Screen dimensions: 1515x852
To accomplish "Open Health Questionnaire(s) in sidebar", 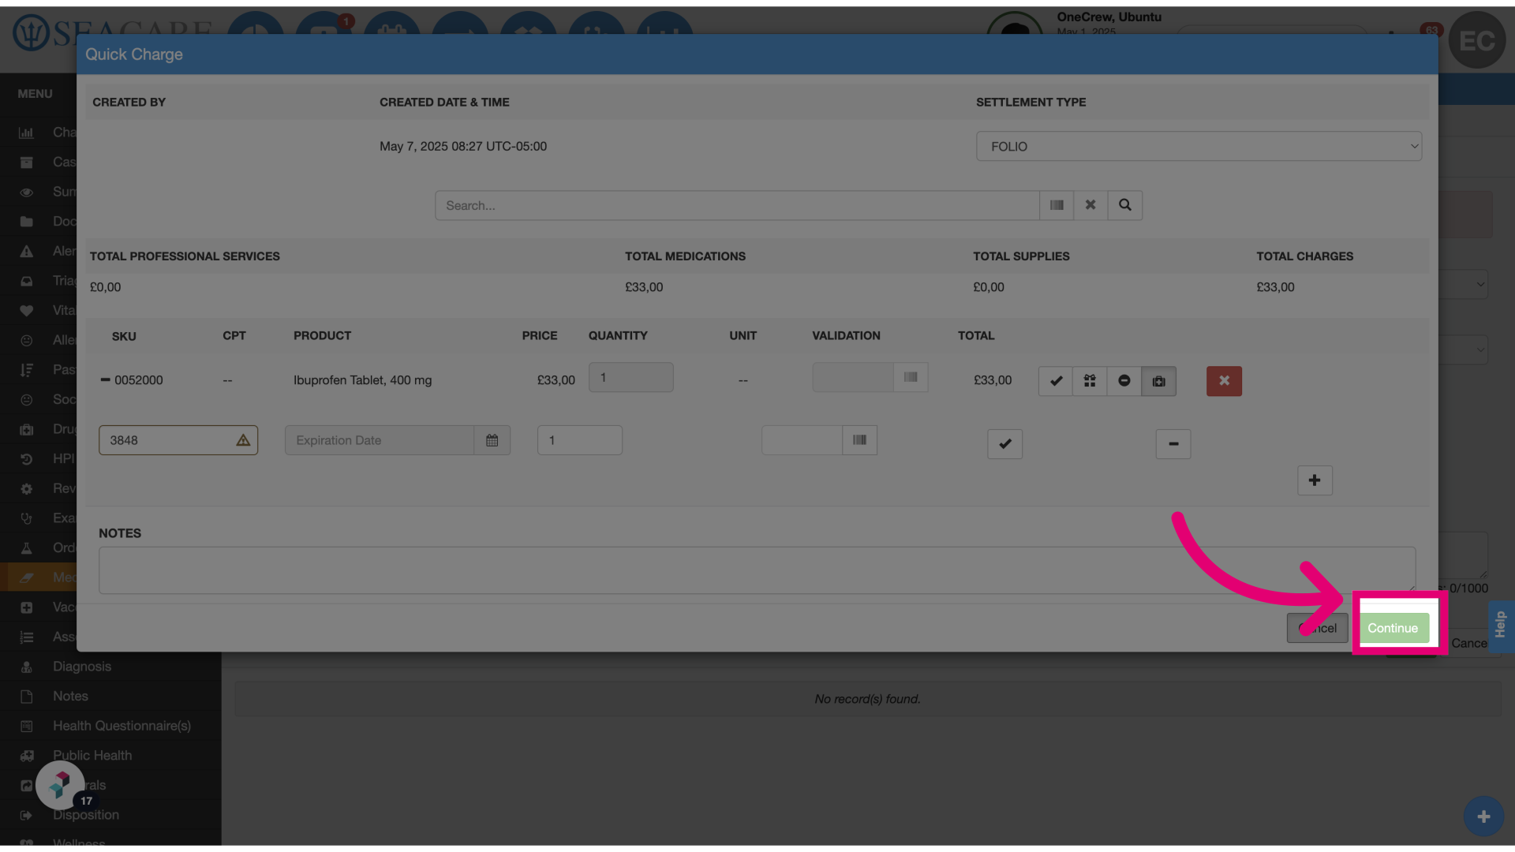I will [122, 726].
